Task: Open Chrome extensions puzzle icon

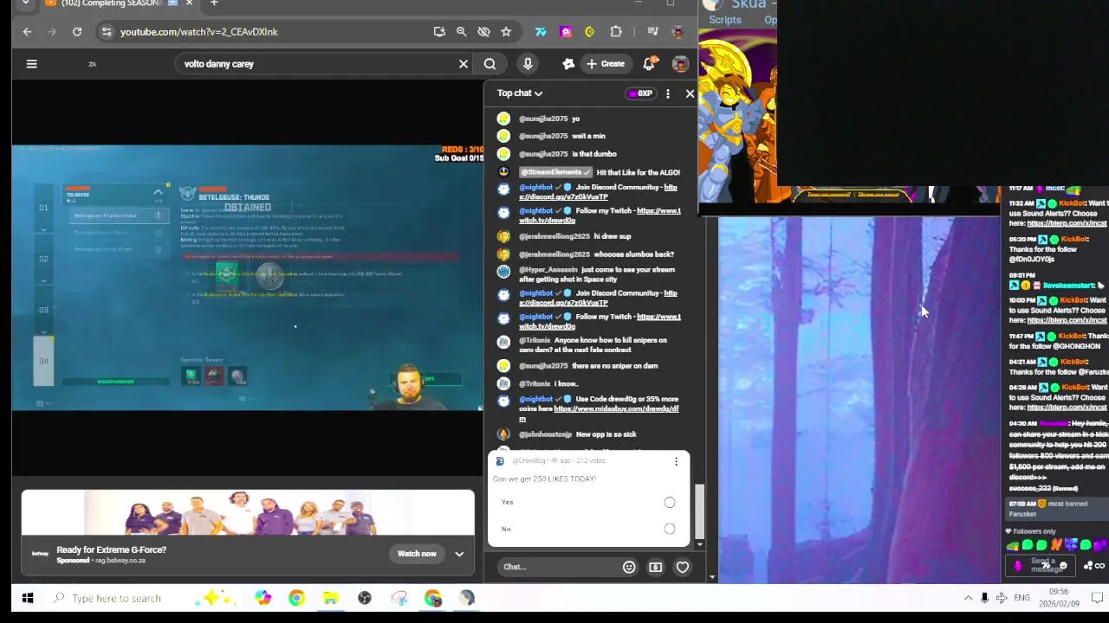Action: pos(616,32)
